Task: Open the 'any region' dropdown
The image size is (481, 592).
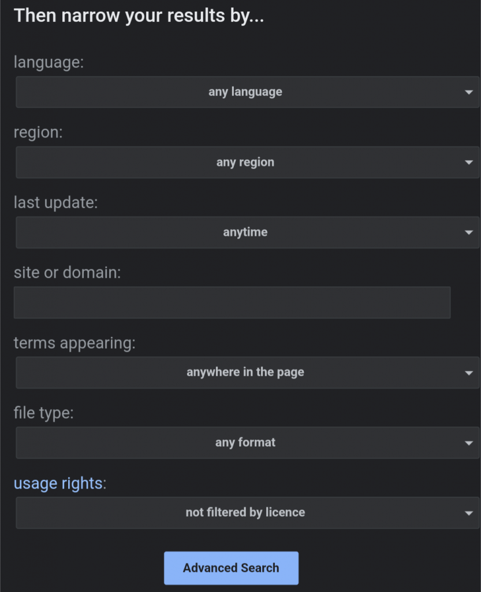Action: (x=245, y=162)
